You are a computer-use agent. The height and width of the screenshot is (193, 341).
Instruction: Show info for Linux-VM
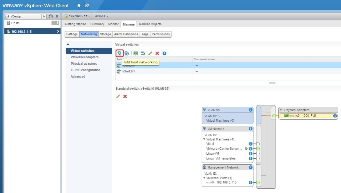coord(250,154)
